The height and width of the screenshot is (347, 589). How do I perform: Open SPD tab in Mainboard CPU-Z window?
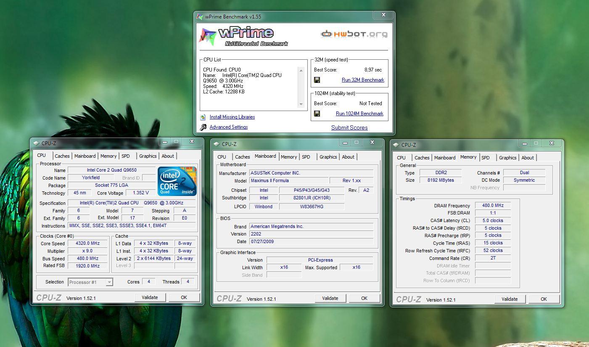click(x=306, y=157)
